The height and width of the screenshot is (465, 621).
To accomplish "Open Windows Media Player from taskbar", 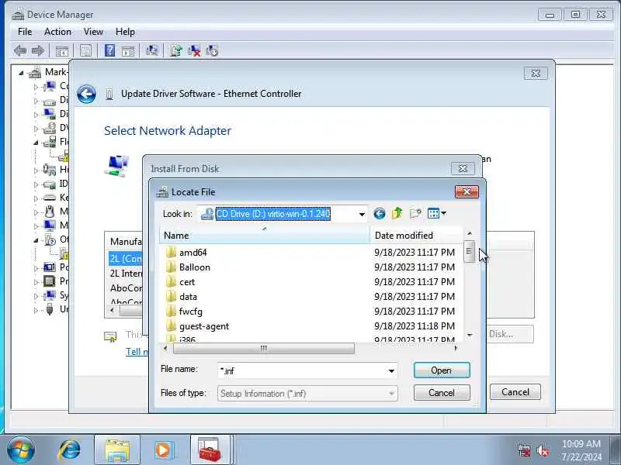I will pos(163,450).
